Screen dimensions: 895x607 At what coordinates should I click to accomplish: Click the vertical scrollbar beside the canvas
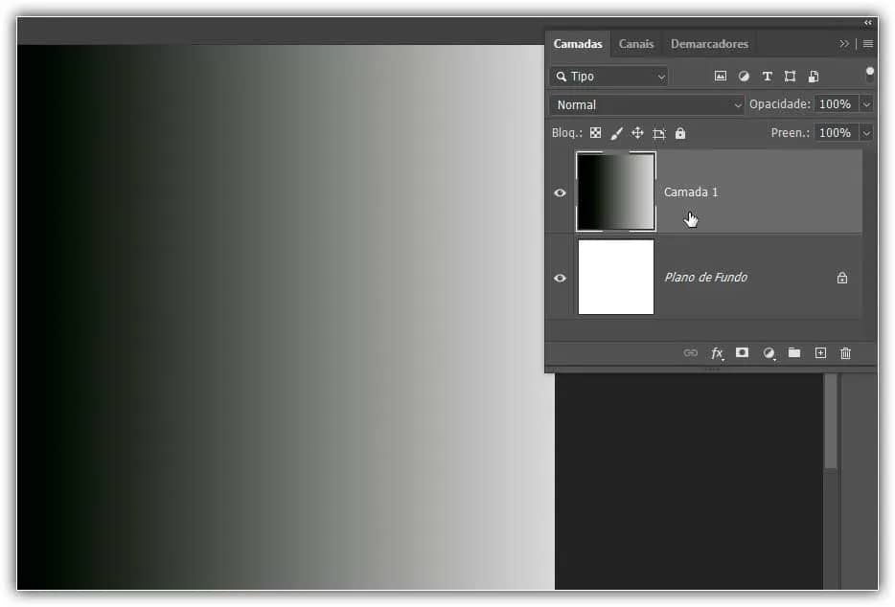pos(831,422)
